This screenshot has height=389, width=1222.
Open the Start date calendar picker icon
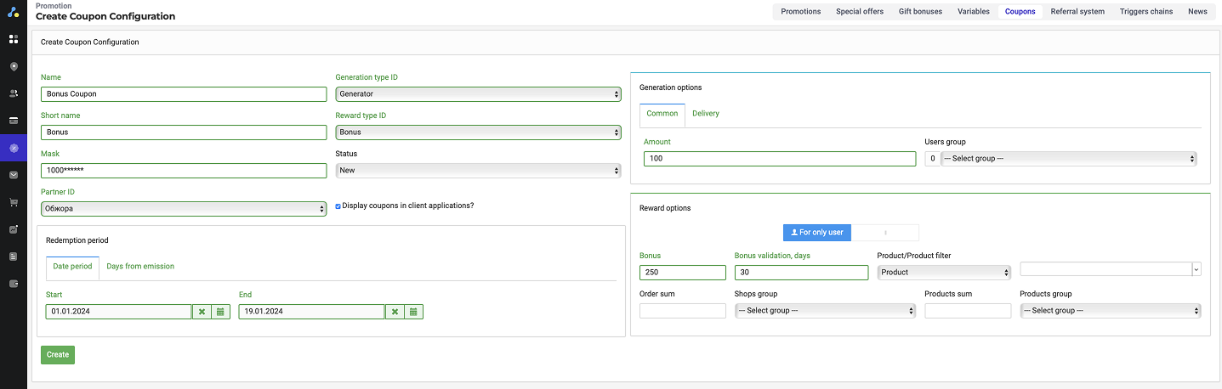pos(220,312)
